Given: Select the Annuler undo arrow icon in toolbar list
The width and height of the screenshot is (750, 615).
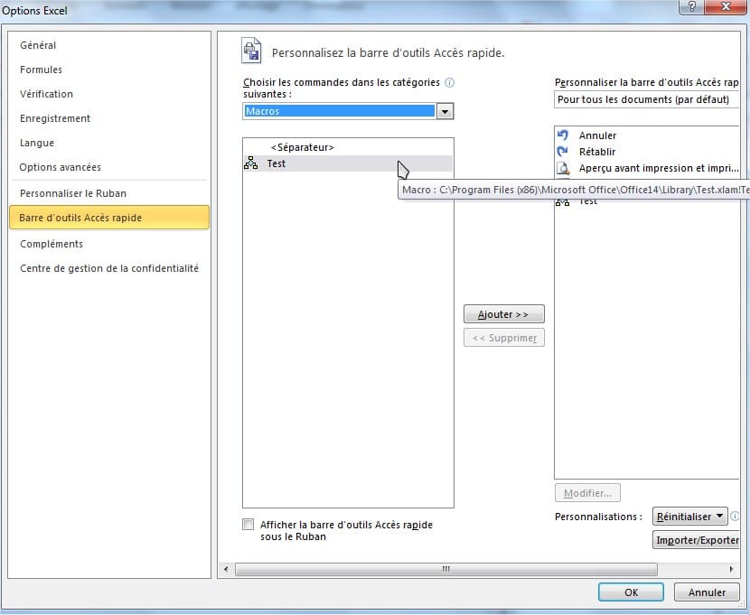Looking at the screenshot, I should 563,135.
